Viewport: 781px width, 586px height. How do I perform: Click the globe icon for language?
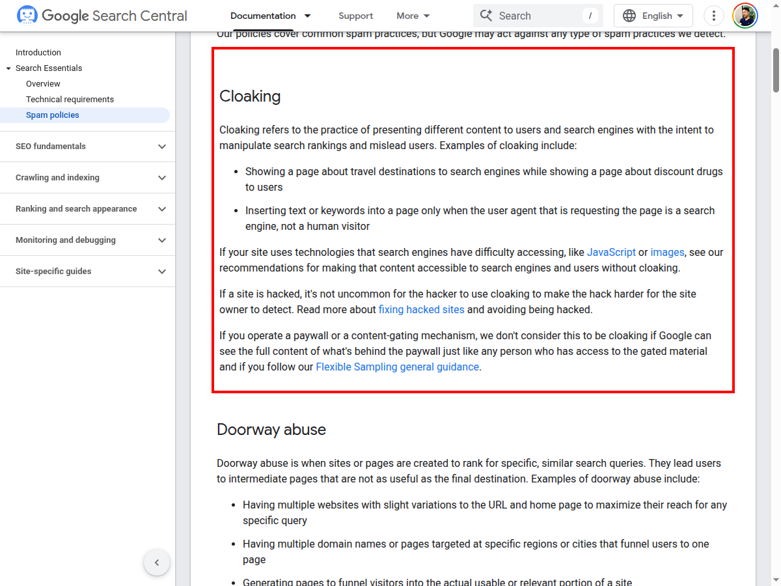pos(629,16)
